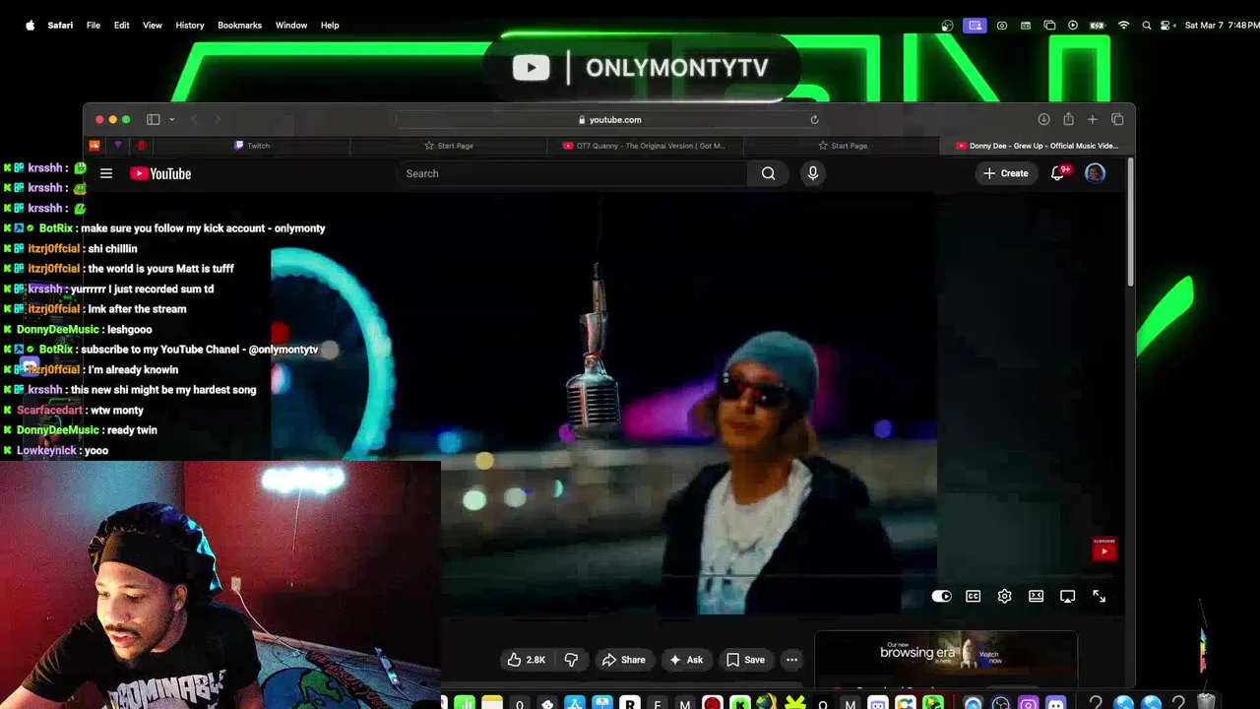
Task: Cast video using the AirPlay icon
Action: [x=1067, y=596]
